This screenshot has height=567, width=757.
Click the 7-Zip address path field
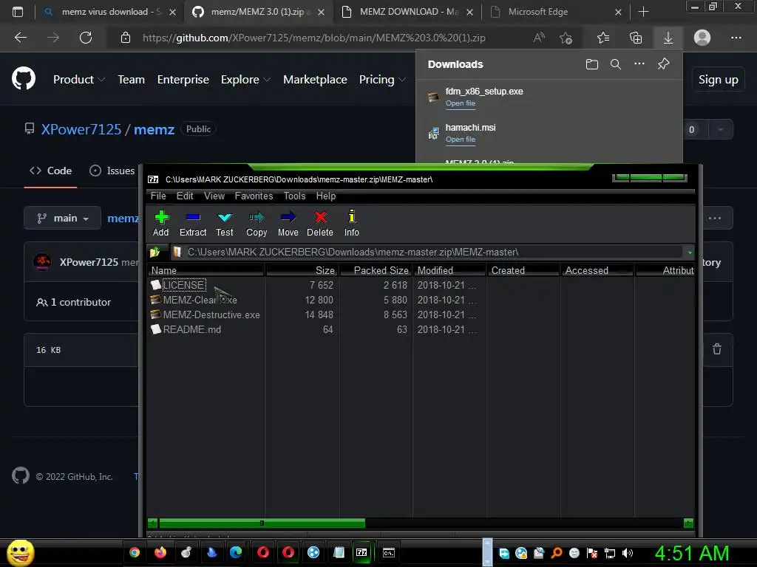pos(427,252)
